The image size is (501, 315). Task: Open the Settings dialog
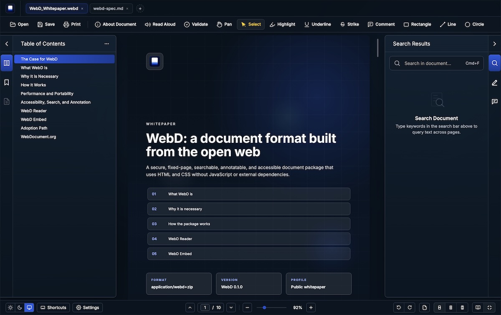click(x=88, y=307)
